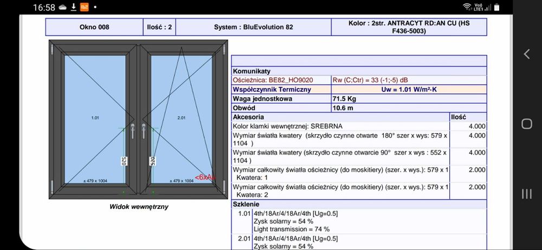542x250 pixels.
Task: Tap the 'Szklenie' section heading
Action: [246, 204]
